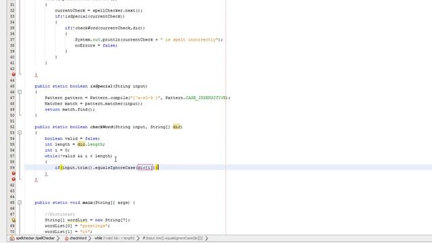Click the 'greetings' string on line 69

[x=94, y=225]
